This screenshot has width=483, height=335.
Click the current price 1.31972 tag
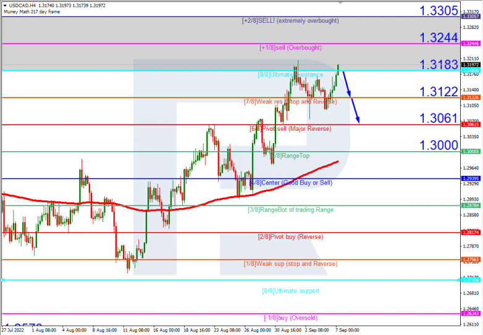coord(471,65)
